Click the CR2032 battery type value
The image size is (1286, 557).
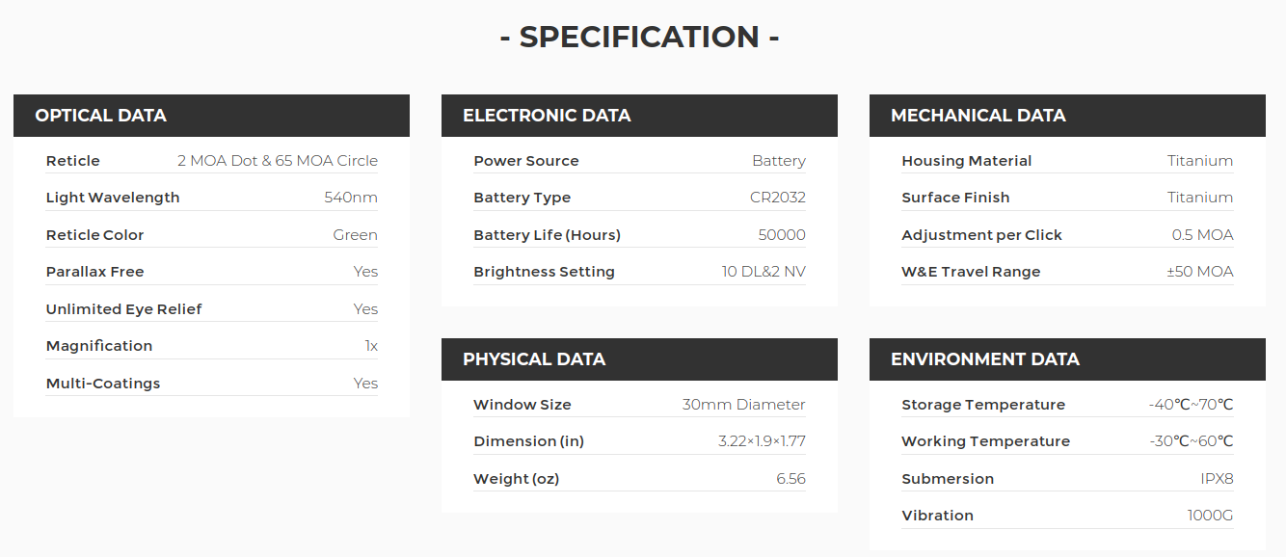(778, 198)
